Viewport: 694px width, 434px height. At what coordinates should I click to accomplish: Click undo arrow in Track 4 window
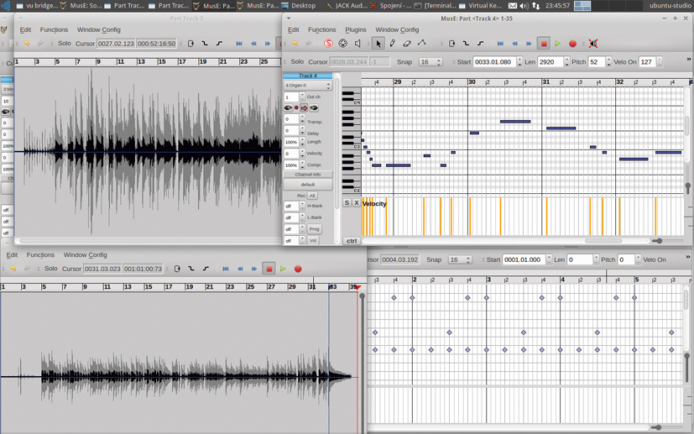pyautogui.click(x=295, y=44)
